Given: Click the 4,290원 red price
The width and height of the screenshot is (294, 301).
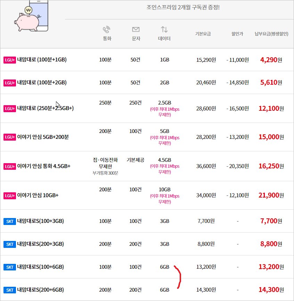Looking at the screenshot, I should [271, 60].
